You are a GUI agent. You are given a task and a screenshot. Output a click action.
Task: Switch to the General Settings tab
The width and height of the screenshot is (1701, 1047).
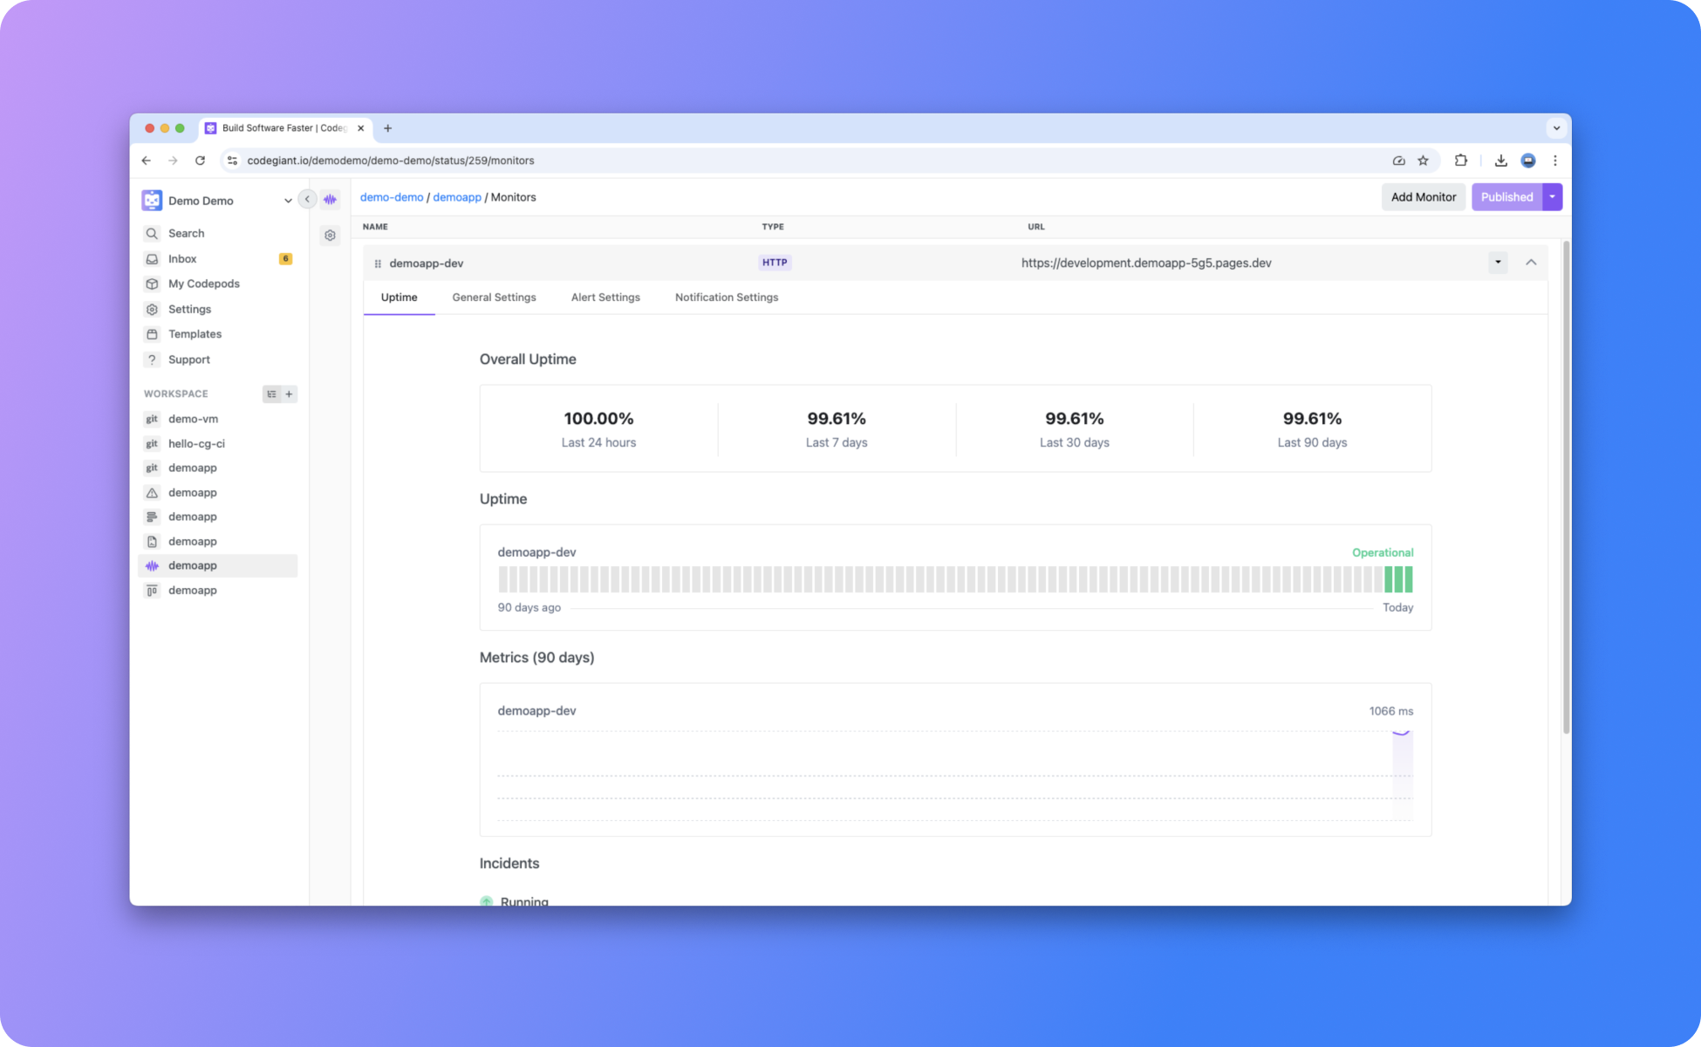(x=494, y=298)
